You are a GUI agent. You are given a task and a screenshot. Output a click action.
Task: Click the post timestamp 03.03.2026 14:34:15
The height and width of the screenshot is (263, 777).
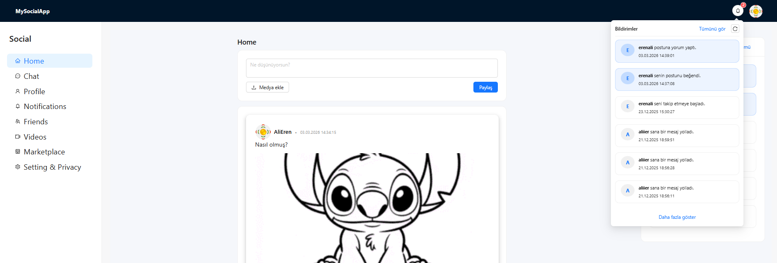318,133
